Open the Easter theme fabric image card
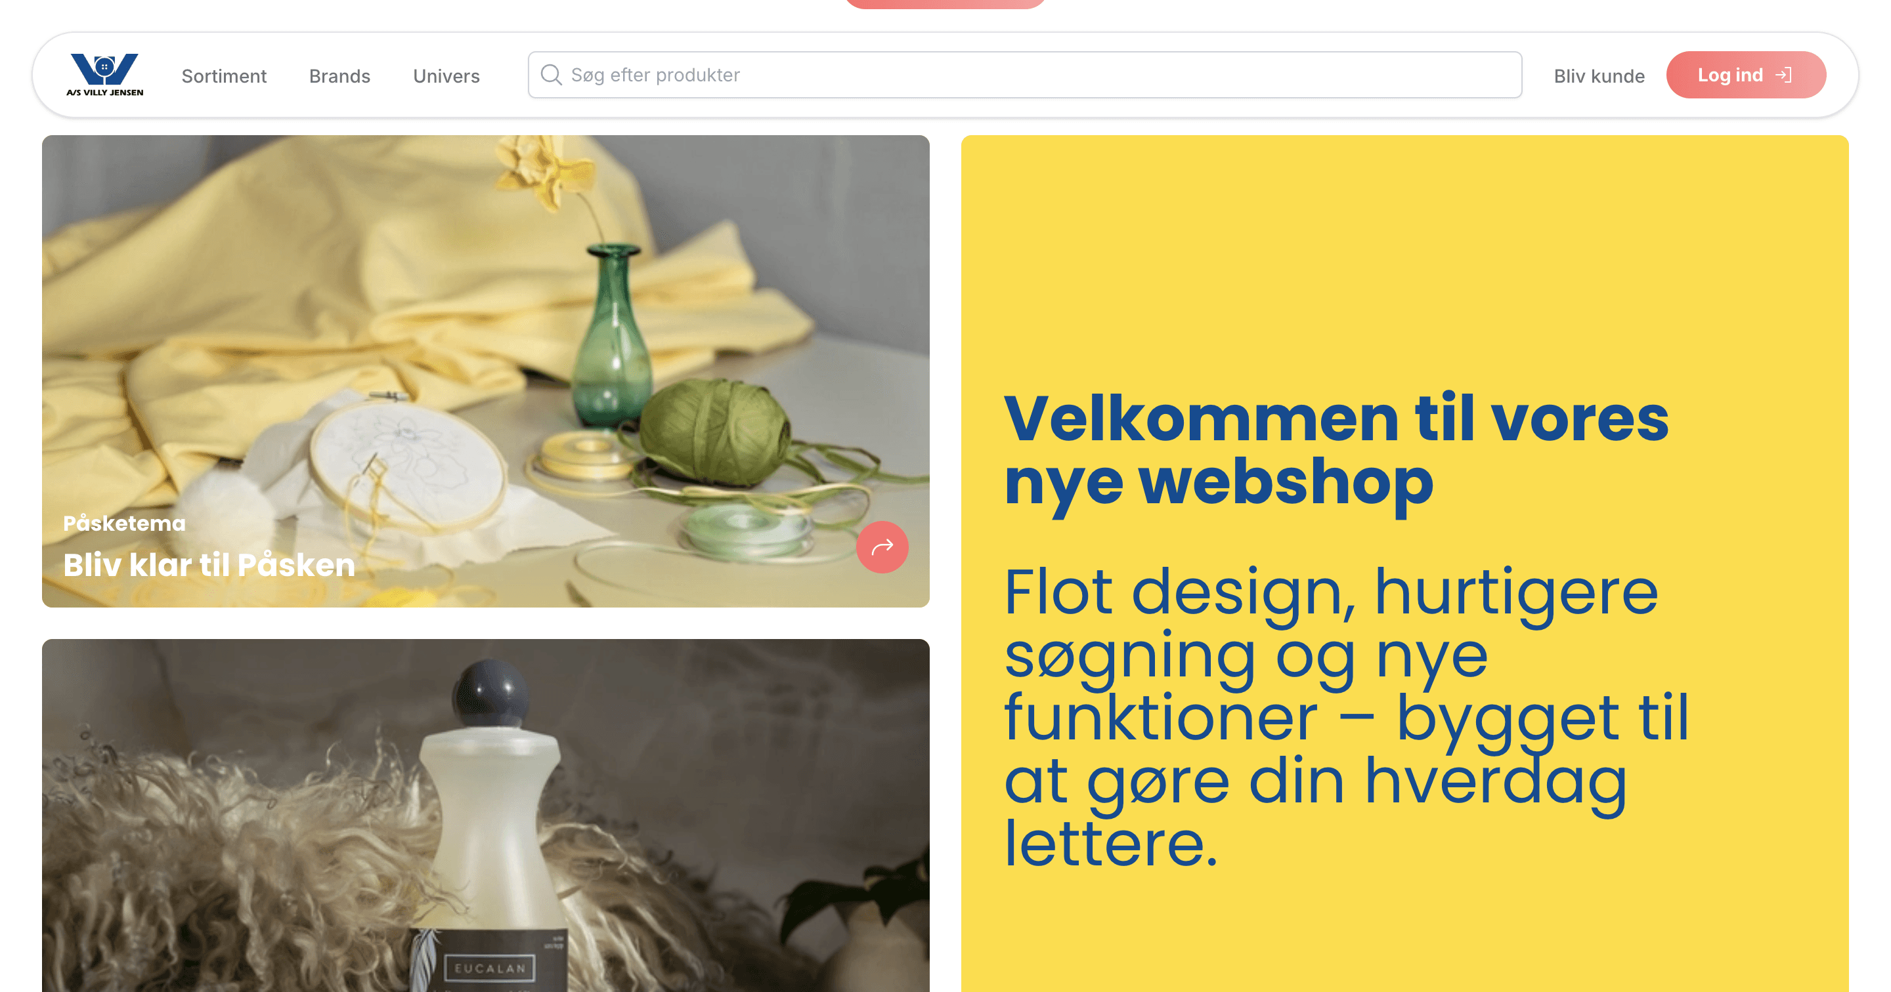This screenshot has height=992, width=1891. click(485, 371)
